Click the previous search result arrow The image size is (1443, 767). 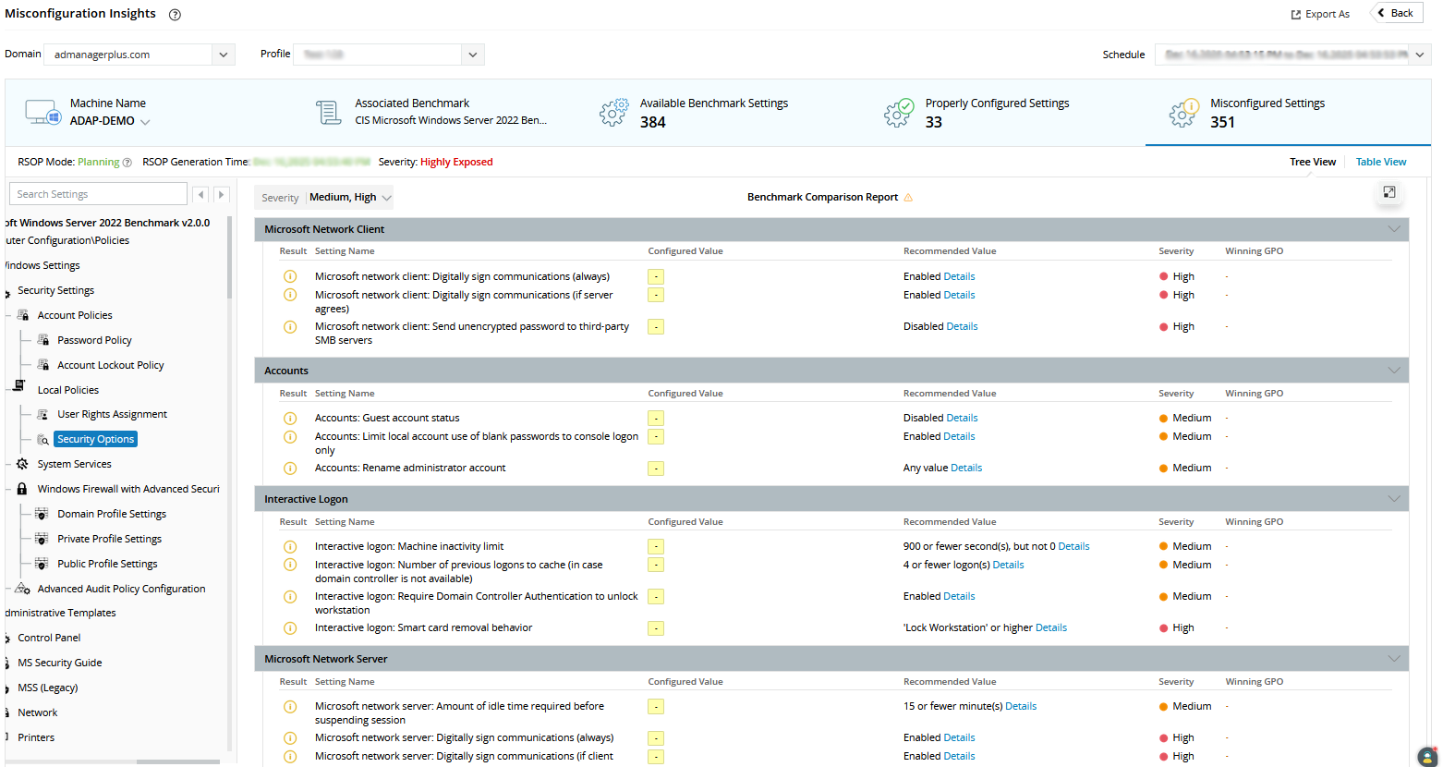200,194
